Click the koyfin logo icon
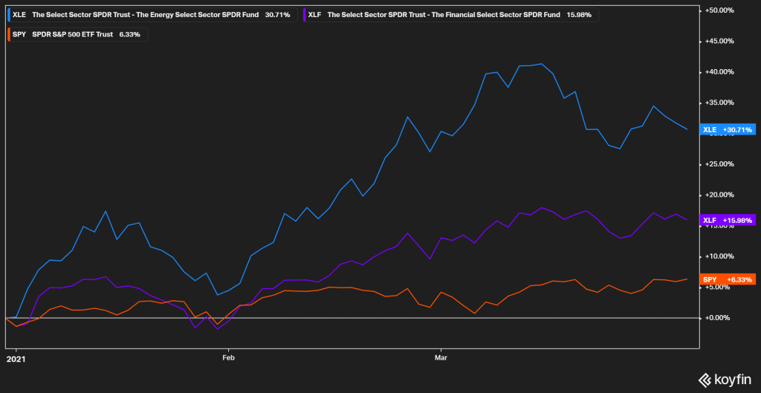 (705, 380)
